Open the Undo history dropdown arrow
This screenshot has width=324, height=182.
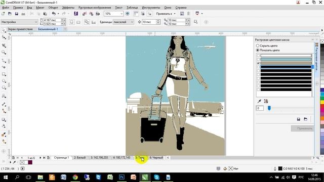click(58, 14)
